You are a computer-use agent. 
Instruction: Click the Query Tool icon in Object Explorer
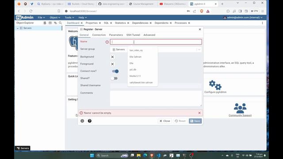(45, 23)
